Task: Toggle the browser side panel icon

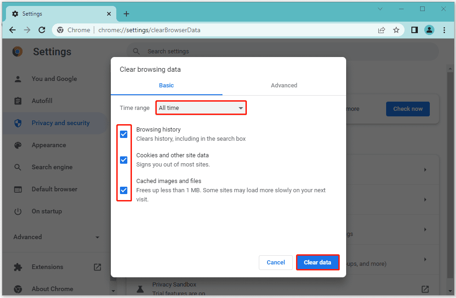Action: coord(414,30)
